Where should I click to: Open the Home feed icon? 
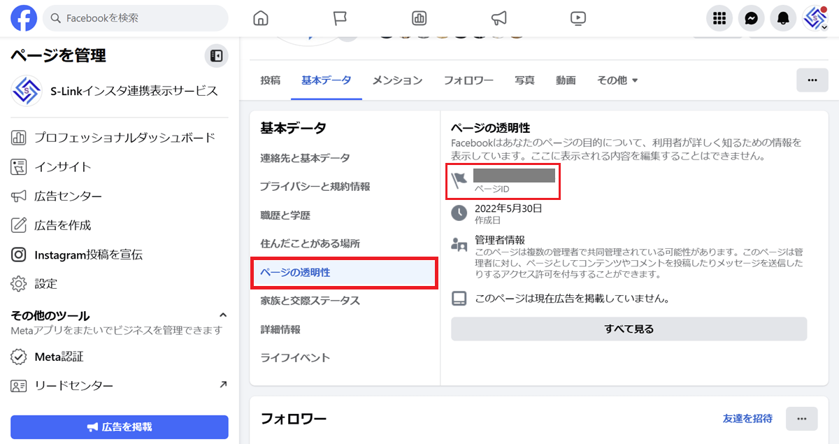[x=261, y=18]
